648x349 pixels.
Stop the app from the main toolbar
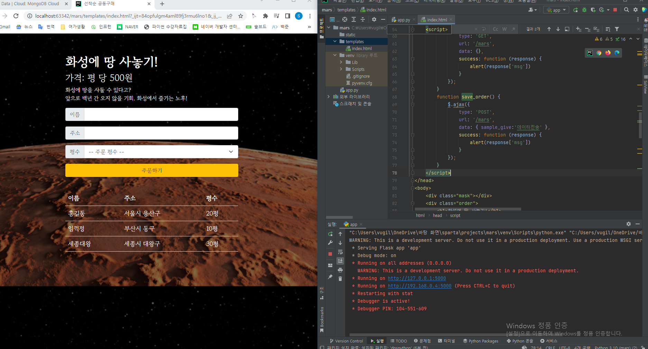tap(615, 10)
